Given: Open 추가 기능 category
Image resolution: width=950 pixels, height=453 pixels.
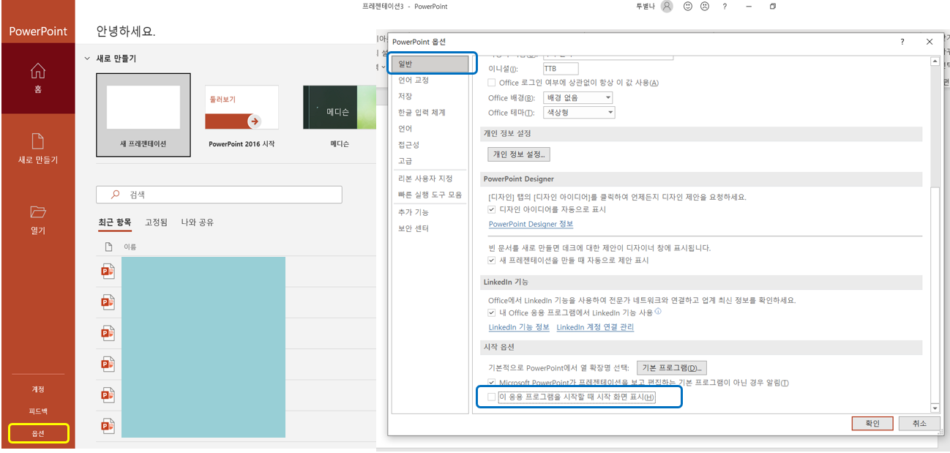Looking at the screenshot, I should (430, 211).
